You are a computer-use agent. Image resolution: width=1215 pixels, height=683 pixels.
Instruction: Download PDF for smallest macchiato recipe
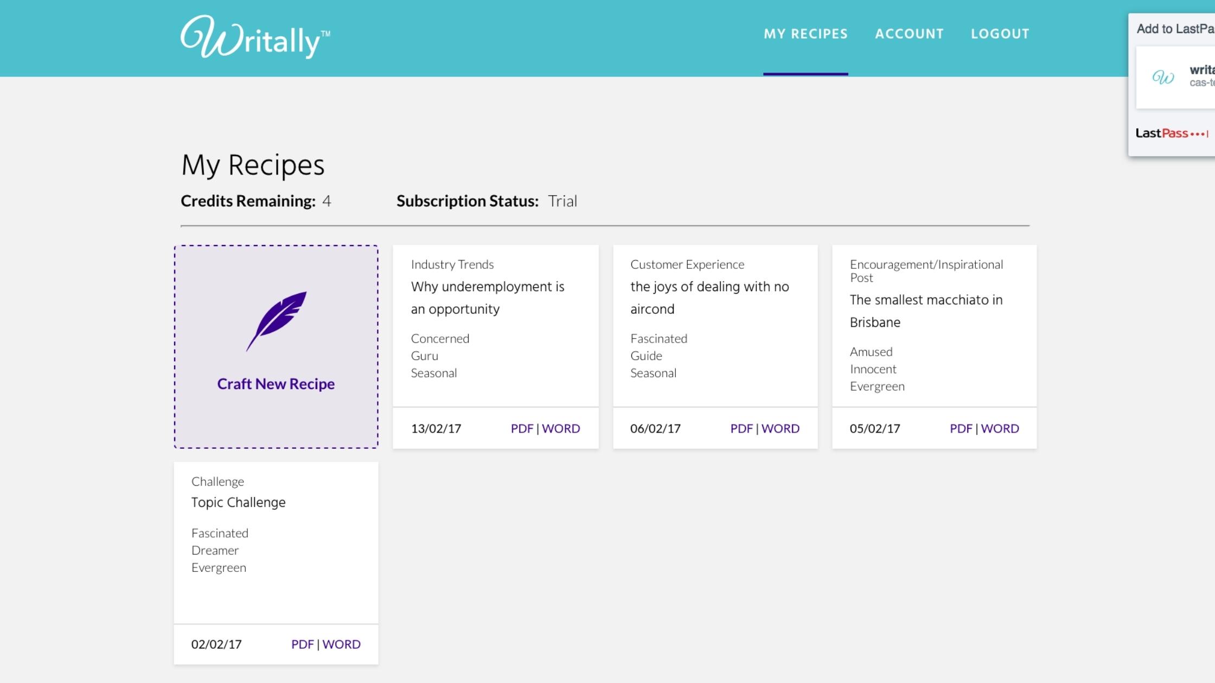(961, 428)
